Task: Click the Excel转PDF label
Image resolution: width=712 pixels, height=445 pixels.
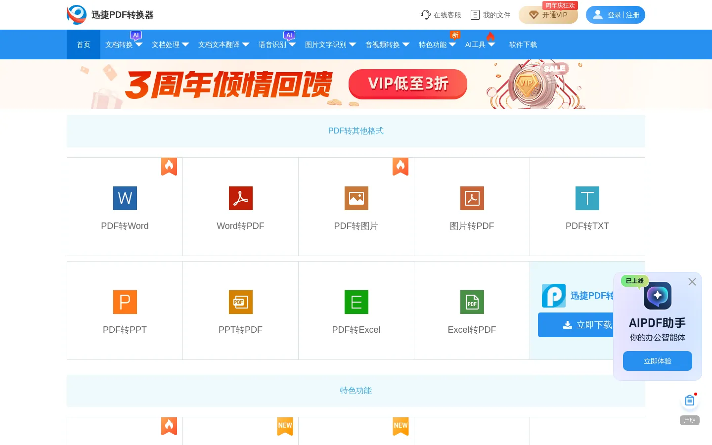Action: tap(472, 330)
